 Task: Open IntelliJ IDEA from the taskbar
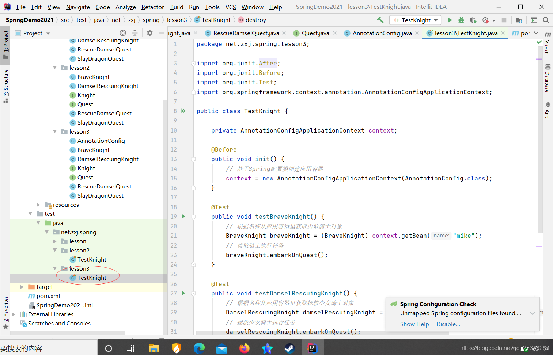[312, 348]
